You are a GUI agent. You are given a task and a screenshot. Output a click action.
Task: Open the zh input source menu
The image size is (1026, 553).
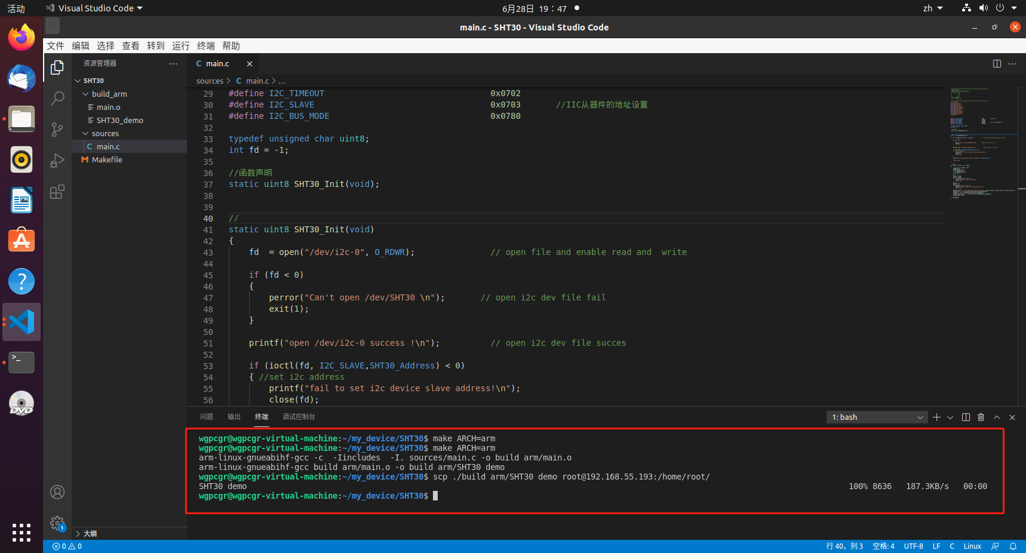coord(932,8)
